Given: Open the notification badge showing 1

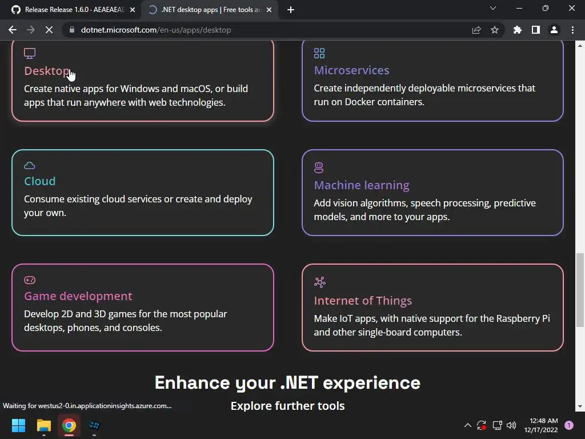Looking at the screenshot, I should pos(569,425).
